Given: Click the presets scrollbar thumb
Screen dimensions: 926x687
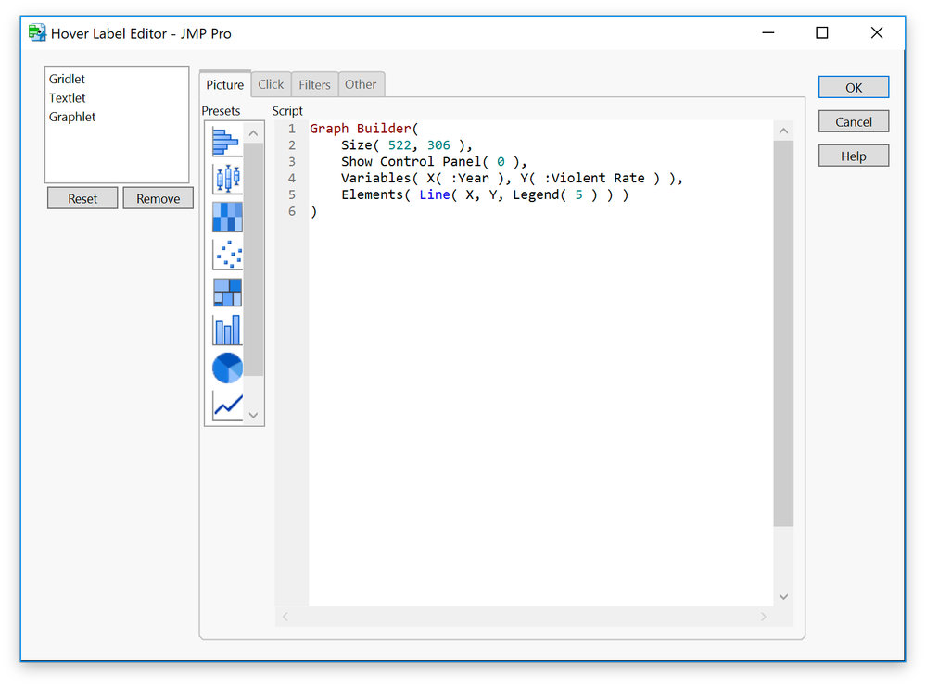Looking at the screenshot, I should [253, 259].
